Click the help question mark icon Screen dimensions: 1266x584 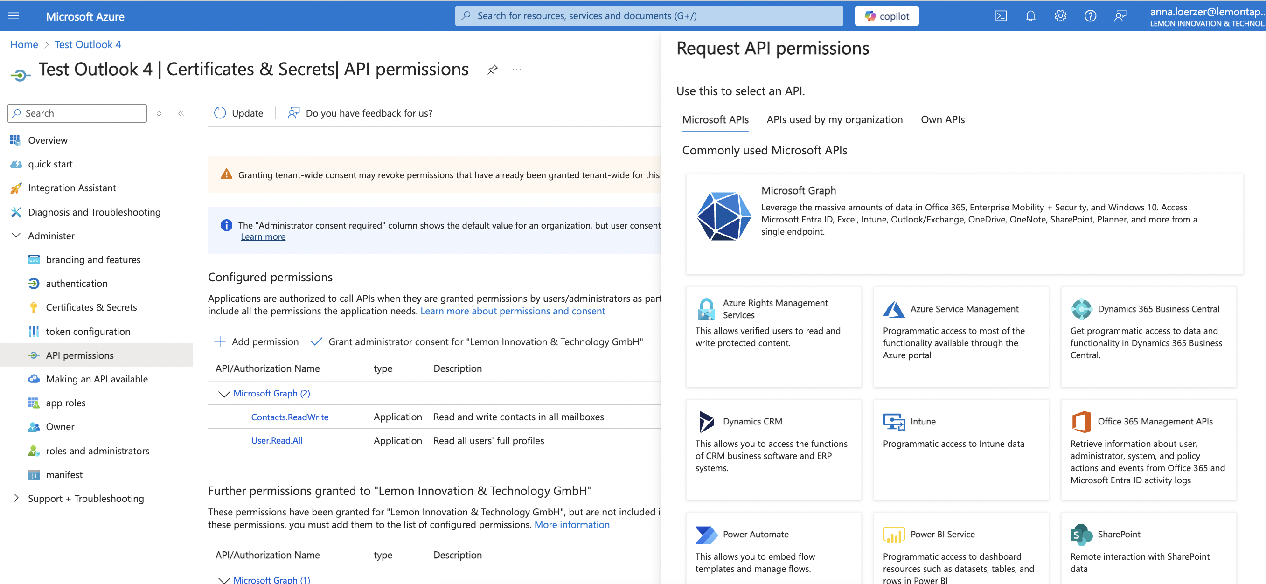[1090, 16]
